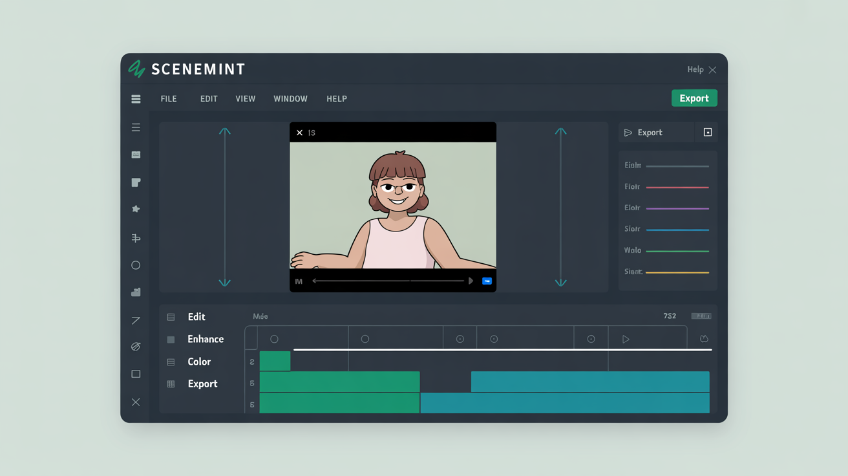This screenshot has width=848, height=476.
Task: Adjust the Siotr blue slider
Action: click(677, 230)
